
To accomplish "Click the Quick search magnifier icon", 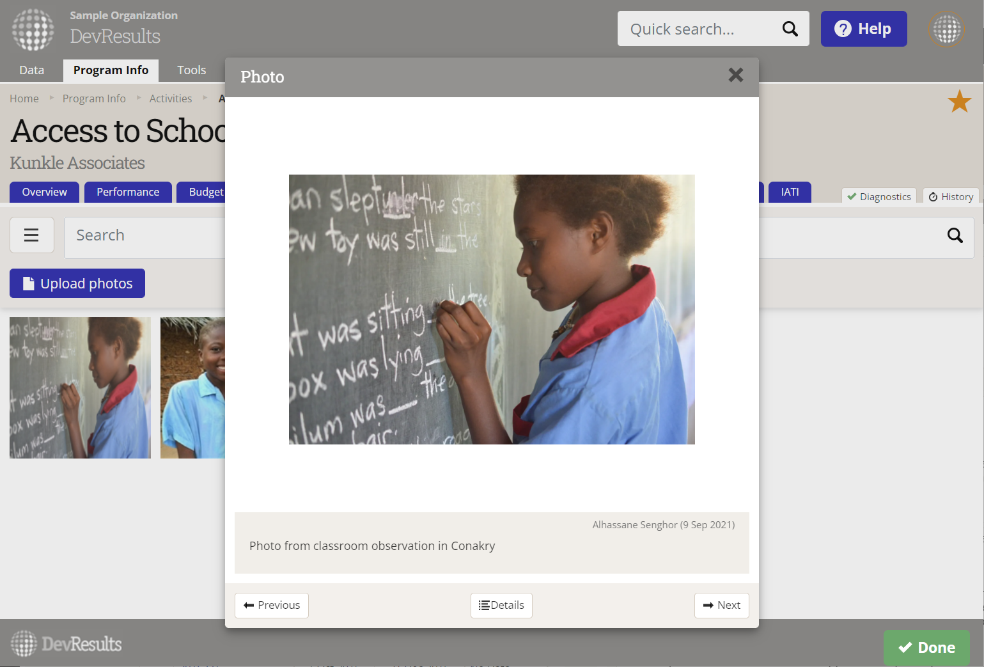I will (790, 29).
